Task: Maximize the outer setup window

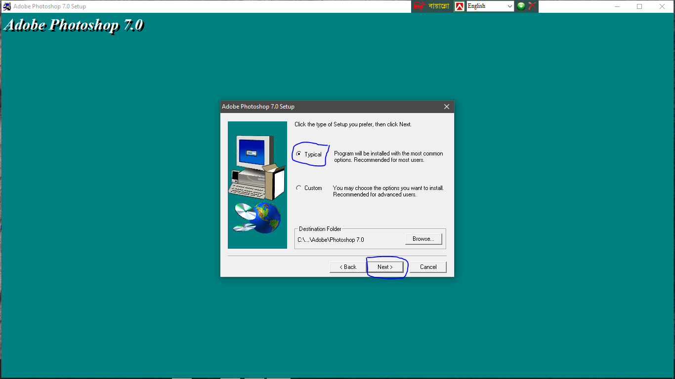Action: [639, 6]
